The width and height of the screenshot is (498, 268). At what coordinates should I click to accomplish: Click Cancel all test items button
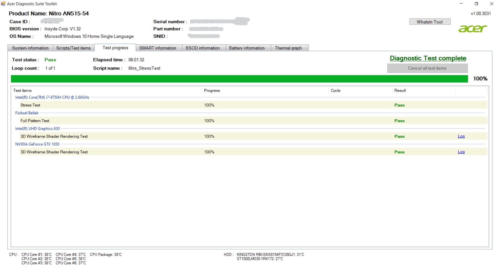pyautogui.click(x=427, y=68)
